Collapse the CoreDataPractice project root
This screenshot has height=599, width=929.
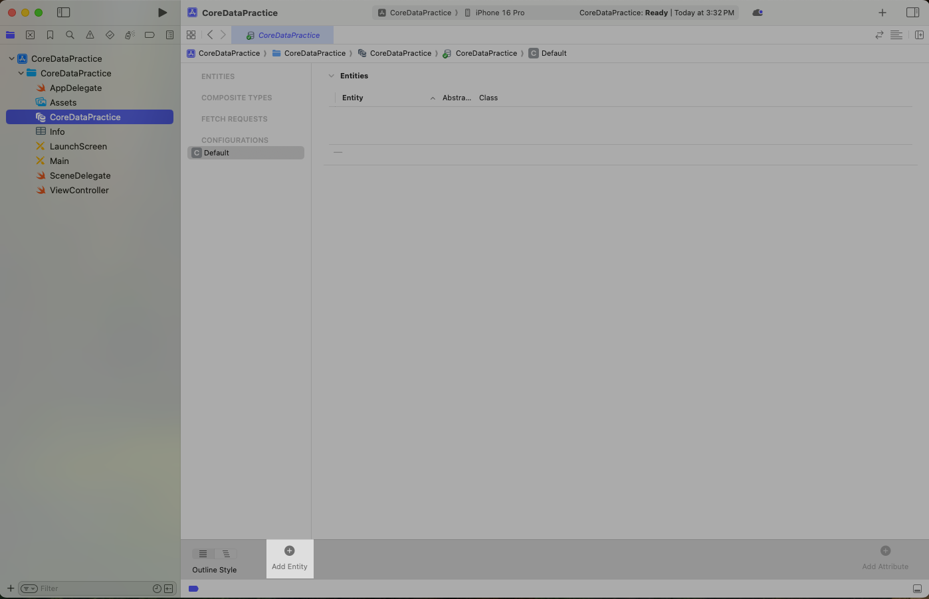(11, 58)
